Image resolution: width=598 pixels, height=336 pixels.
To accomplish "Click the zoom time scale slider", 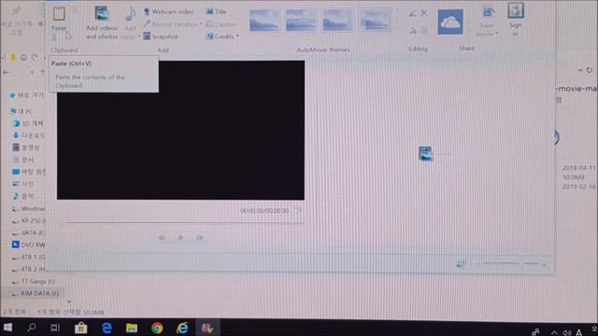I will click(511, 263).
